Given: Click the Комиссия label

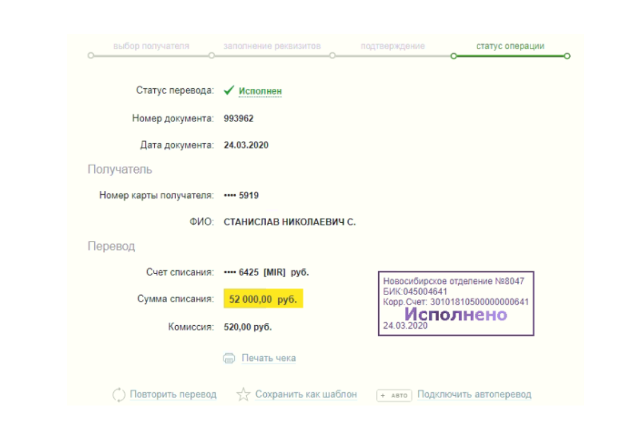Looking at the screenshot, I should point(191,327).
